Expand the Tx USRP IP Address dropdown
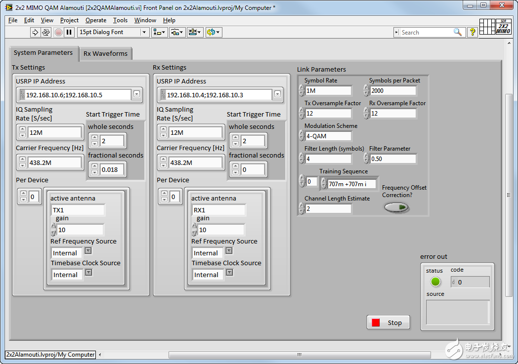This screenshot has height=364, width=518. pyautogui.click(x=136, y=94)
